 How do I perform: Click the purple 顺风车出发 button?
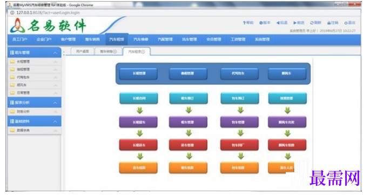[x=287, y=122]
